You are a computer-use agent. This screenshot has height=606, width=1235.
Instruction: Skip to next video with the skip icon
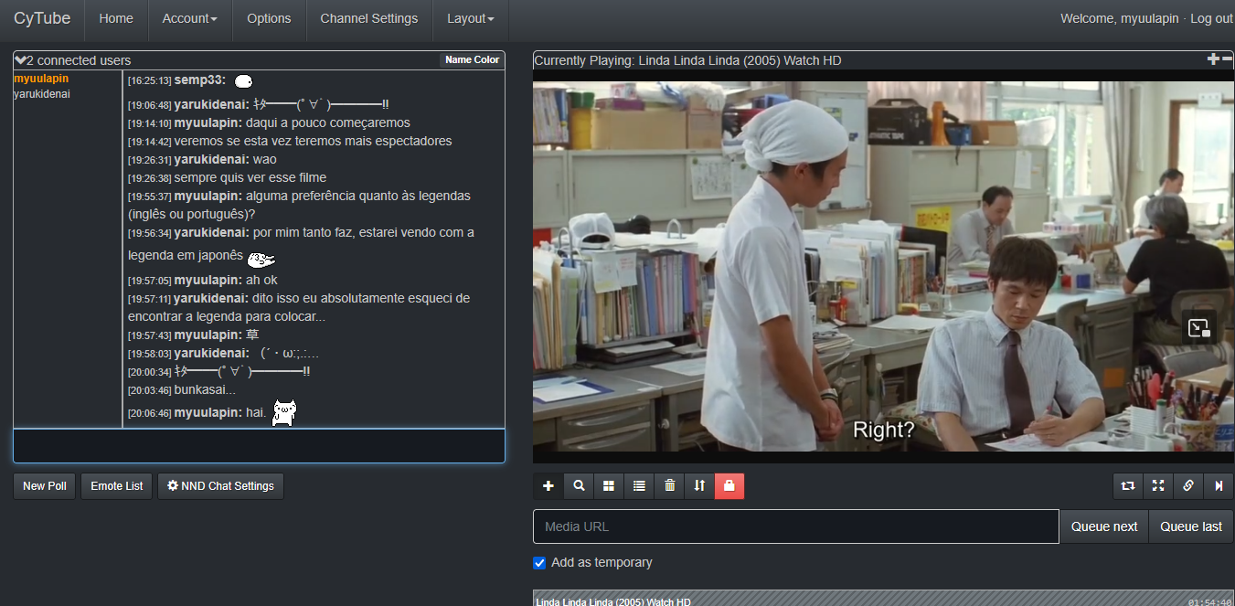pos(1219,486)
